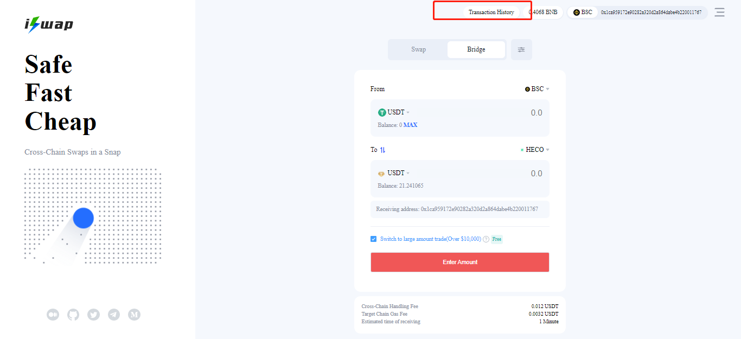The image size is (741, 339).
Task: Click the 0.0032 USDT gas fee value
Action: click(544, 314)
